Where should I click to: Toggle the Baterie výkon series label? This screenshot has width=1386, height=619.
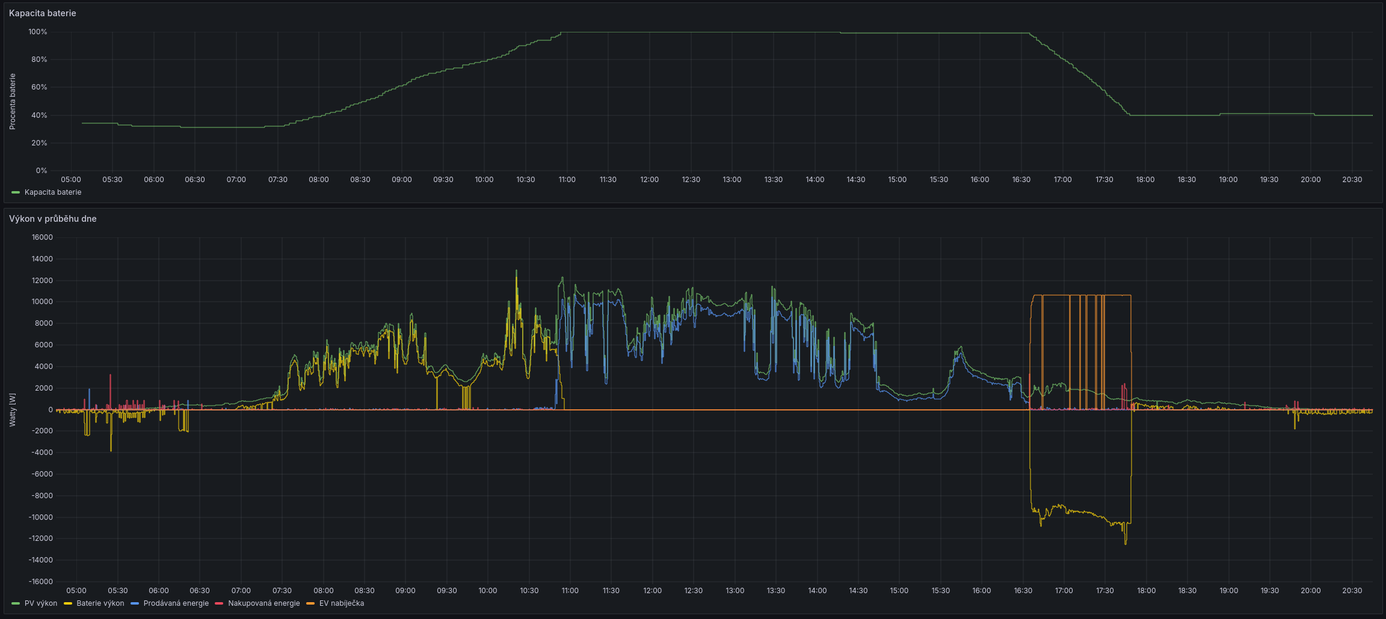point(100,603)
